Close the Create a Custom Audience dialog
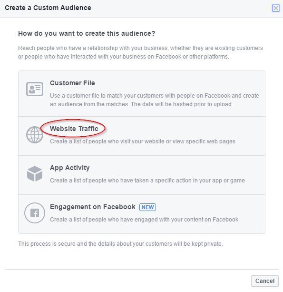Viewport: 283px width, 292px height. (x=275, y=8)
